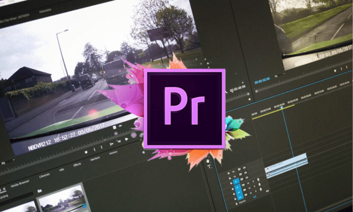Lock the Master audio track

pos(236,204)
